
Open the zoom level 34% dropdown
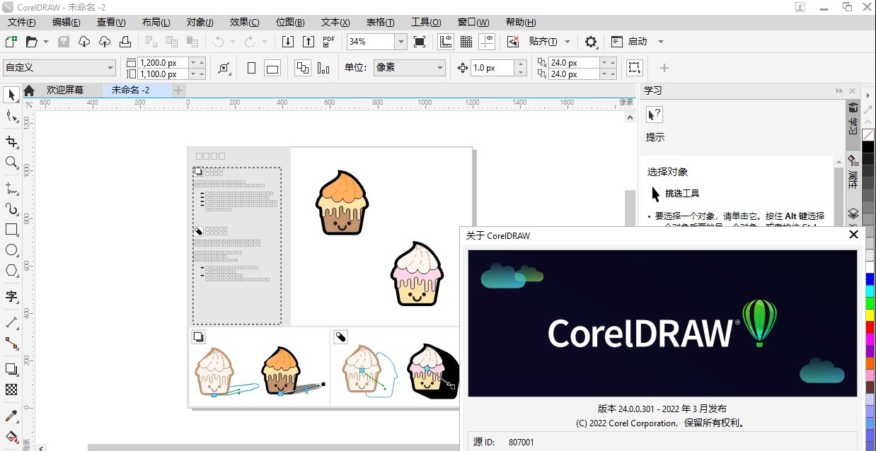(400, 42)
